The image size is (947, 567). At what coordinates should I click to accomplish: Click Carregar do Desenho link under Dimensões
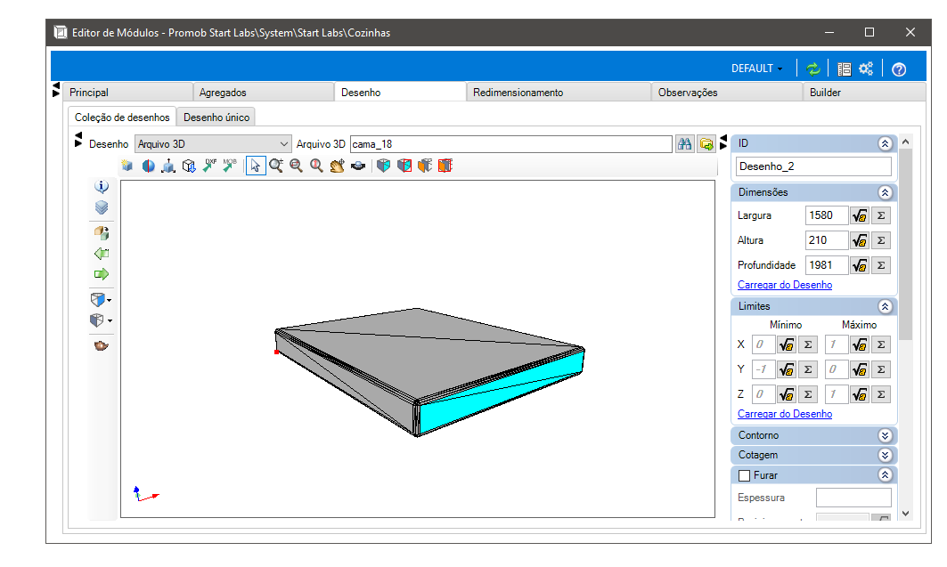pyautogui.click(x=785, y=285)
